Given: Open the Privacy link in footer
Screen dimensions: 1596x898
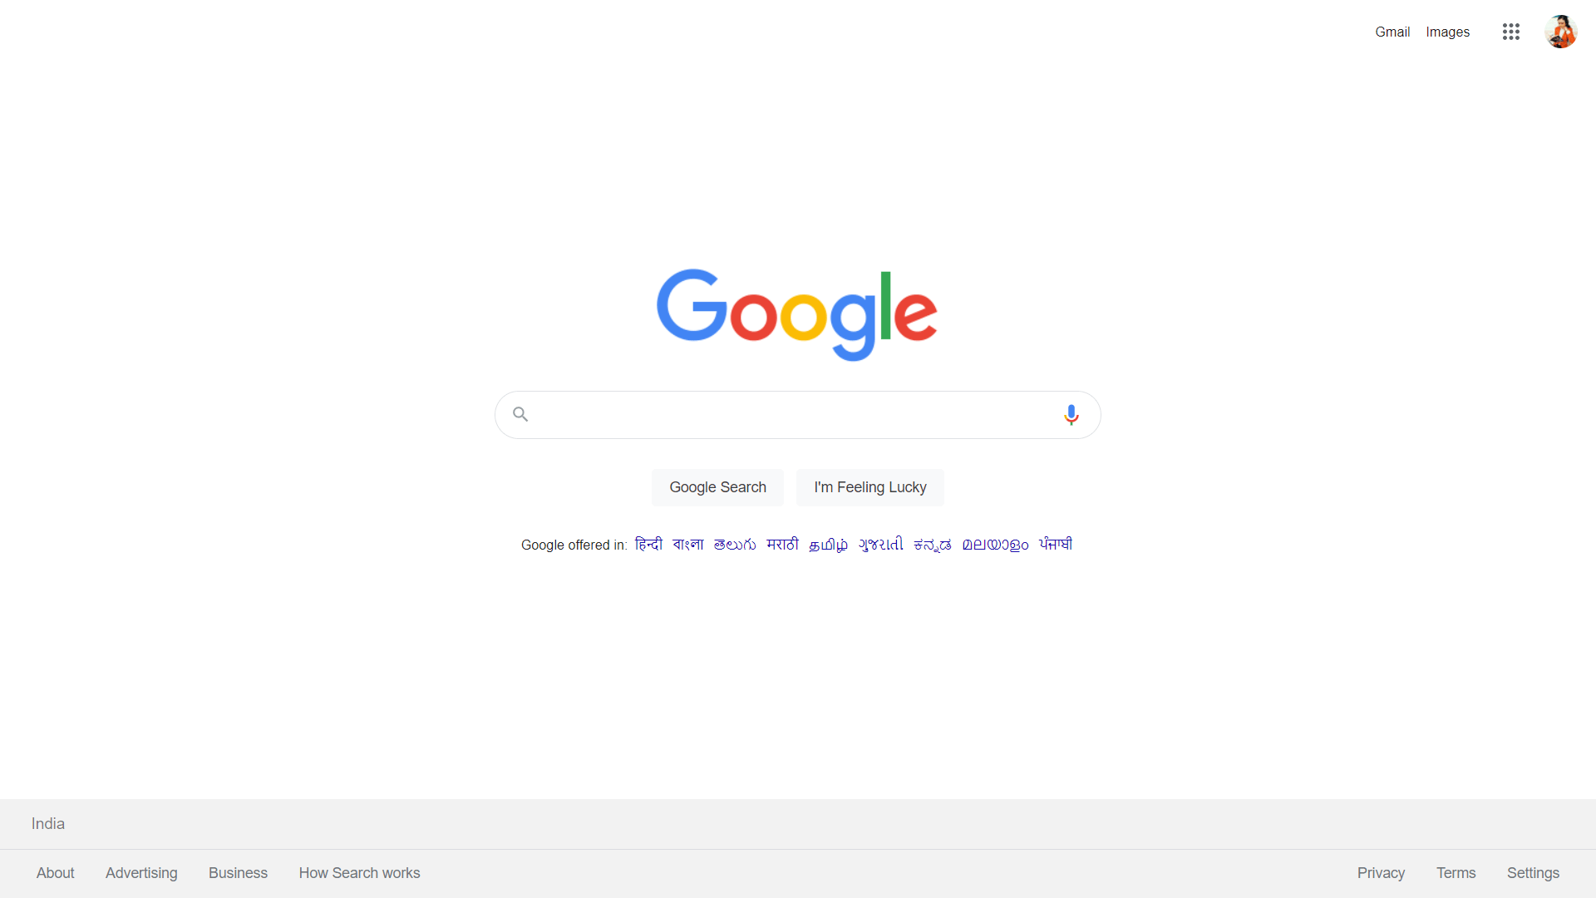Looking at the screenshot, I should tap(1380, 873).
